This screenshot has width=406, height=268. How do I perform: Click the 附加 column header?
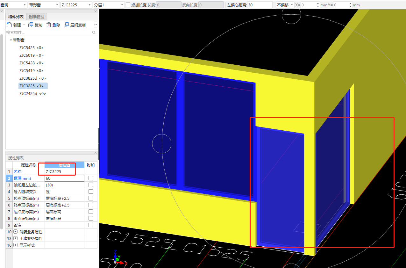(x=91, y=165)
